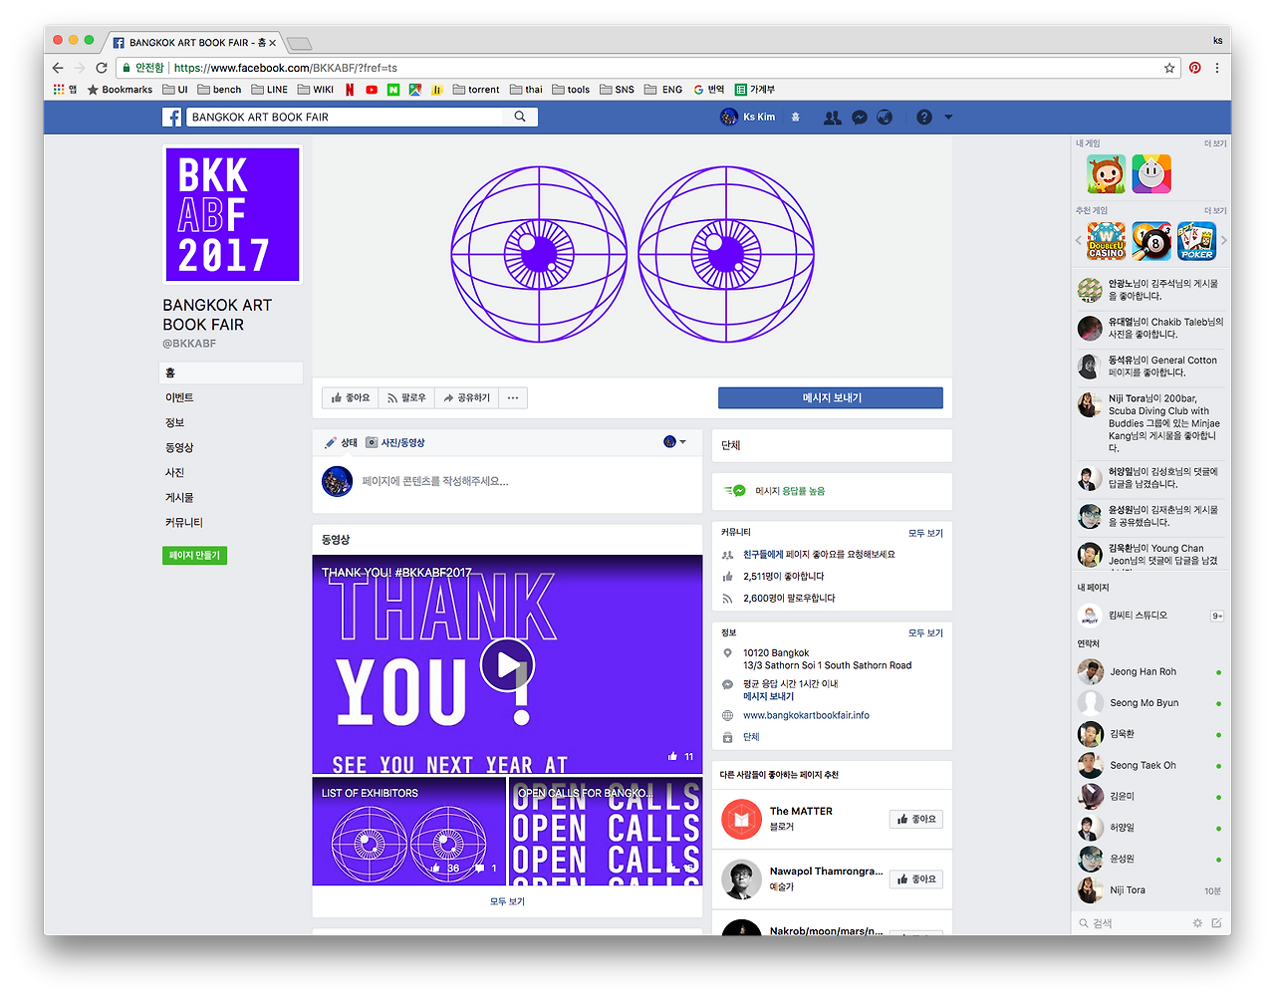Show previous suggested games with left arrow
The height and width of the screenshot is (998, 1275).
coord(1078,241)
